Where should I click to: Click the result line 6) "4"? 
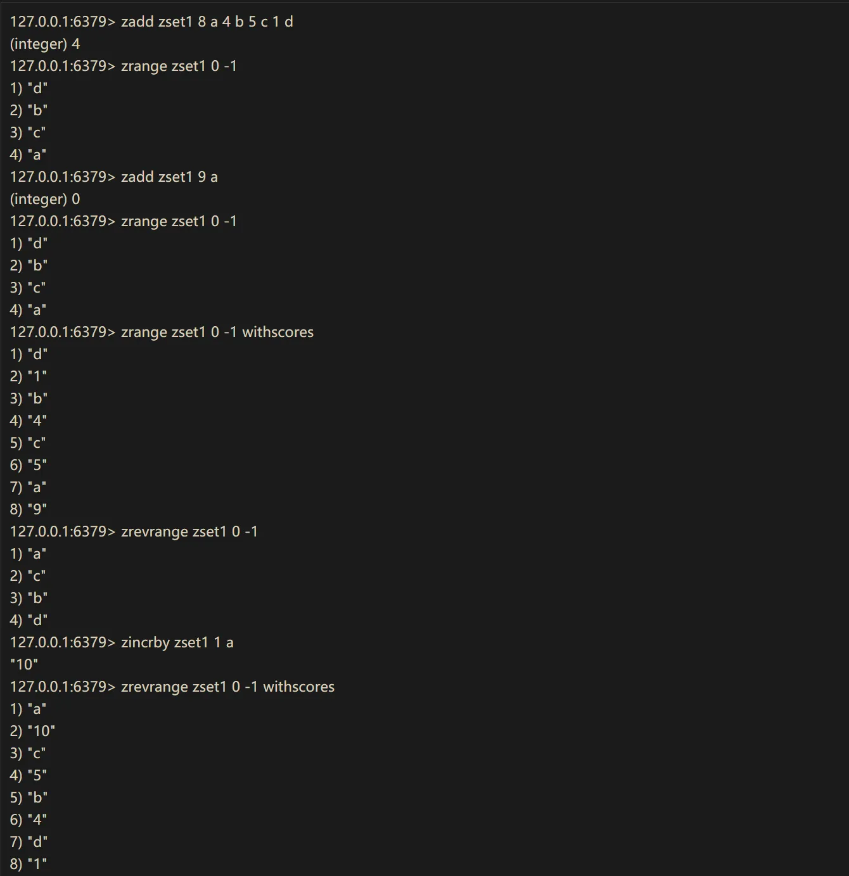coord(29,820)
